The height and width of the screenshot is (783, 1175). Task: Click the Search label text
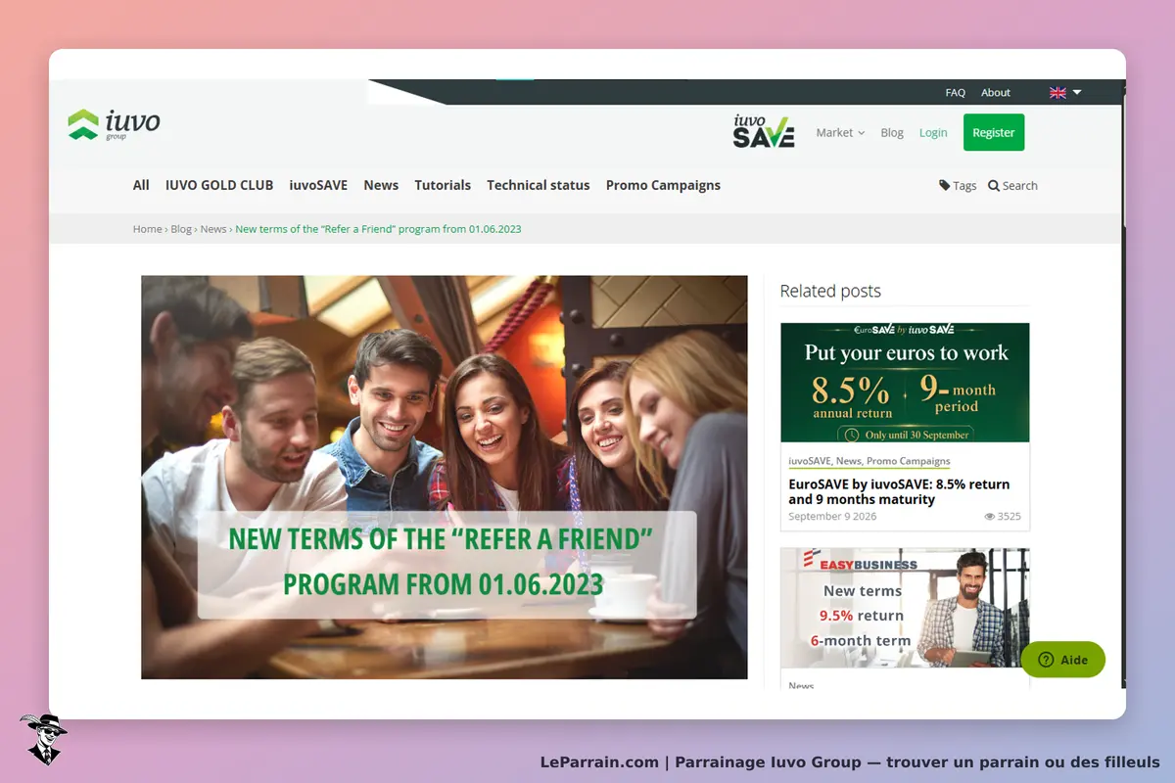(1020, 186)
